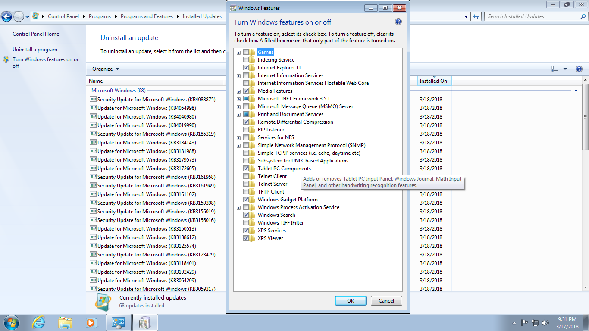Image resolution: width=589 pixels, height=331 pixels.
Task: Open Windows Media Player from taskbar
Action: (91, 322)
